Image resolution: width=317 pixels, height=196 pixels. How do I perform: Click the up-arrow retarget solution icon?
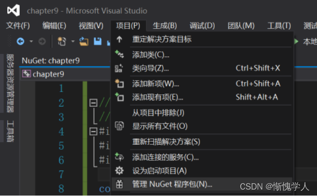[119, 39]
